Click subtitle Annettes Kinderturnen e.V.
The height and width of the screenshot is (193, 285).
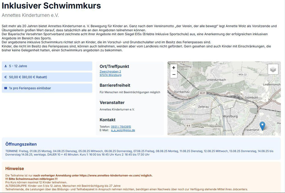pyautogui.click(x=30, y=15)
